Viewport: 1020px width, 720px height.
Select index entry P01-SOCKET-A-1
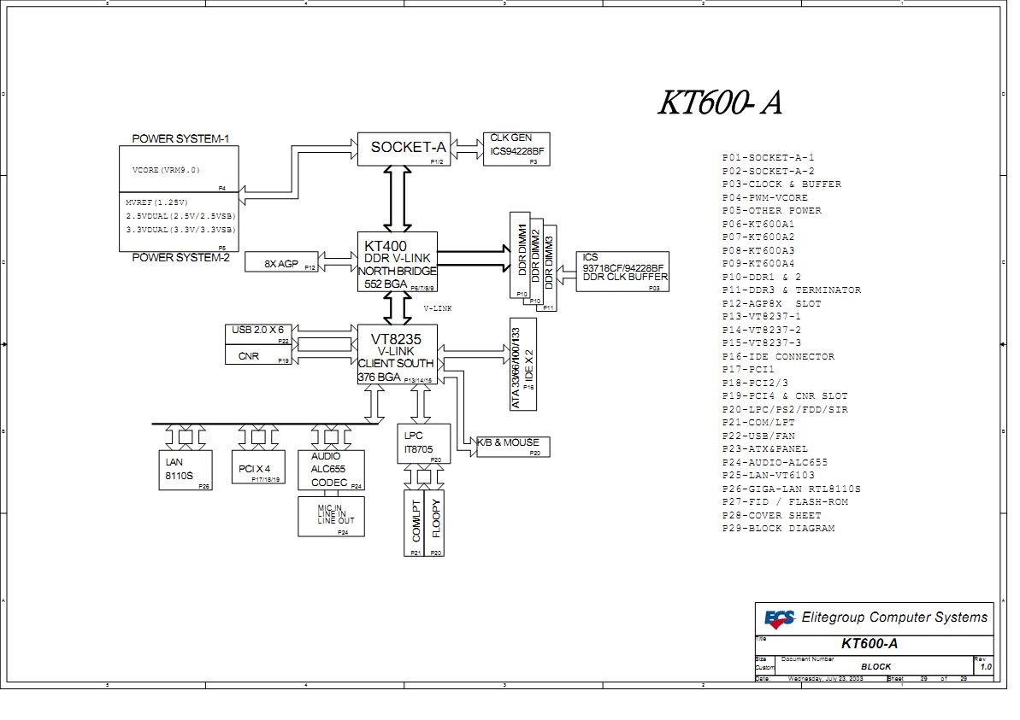click(768, 157)
